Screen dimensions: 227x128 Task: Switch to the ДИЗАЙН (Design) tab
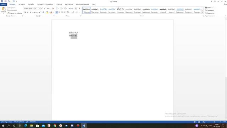[x=31, y=5]
